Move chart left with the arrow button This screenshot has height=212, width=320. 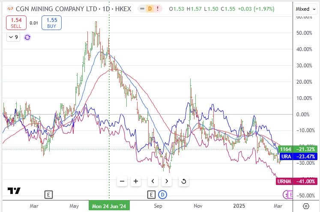coord(153,181)
